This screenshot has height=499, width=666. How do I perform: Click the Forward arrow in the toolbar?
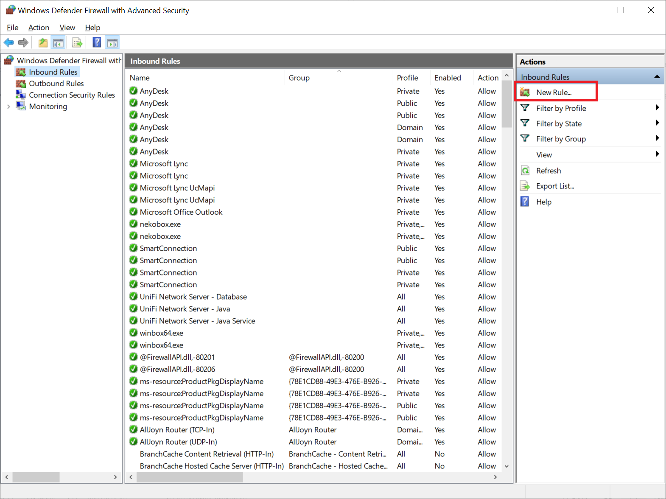(x=23, y=42)
